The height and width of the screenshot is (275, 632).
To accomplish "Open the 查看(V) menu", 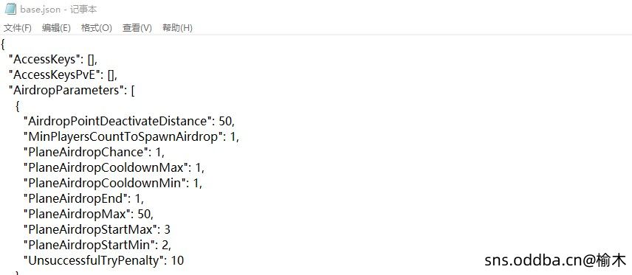I will [x=137, y=28].
